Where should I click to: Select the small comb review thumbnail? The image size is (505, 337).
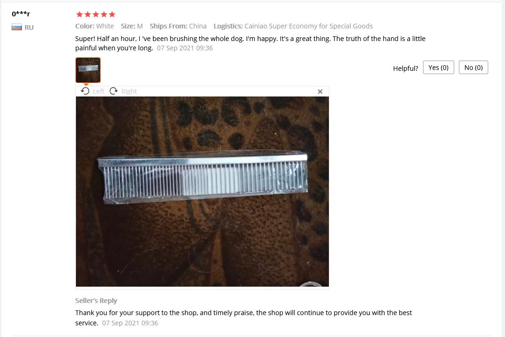[x=88, y=70]
